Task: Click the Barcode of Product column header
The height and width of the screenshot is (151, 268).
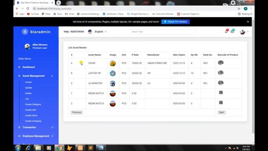Action: coord(228,55)
